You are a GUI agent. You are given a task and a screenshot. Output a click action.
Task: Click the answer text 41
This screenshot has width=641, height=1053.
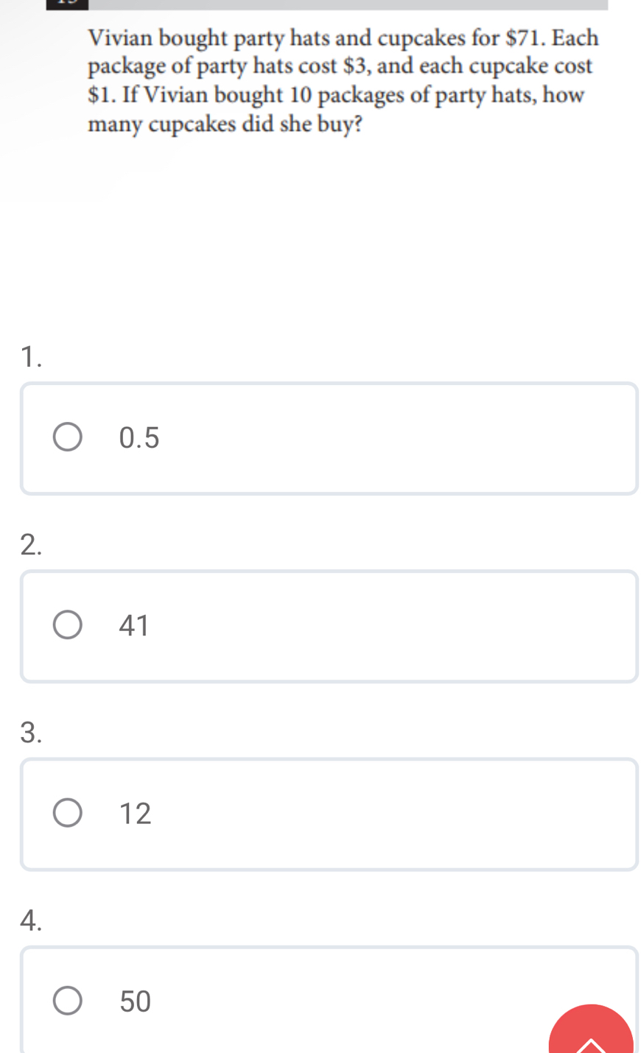click(134, 626)
